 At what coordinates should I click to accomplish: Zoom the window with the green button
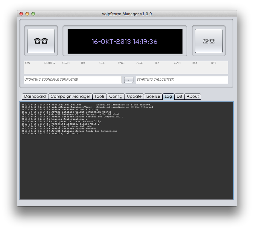(x=33, y=14)
